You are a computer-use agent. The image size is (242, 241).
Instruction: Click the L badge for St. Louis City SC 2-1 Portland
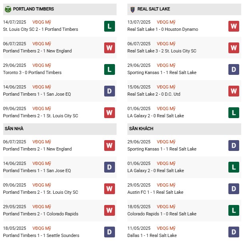tap(109, 26)
